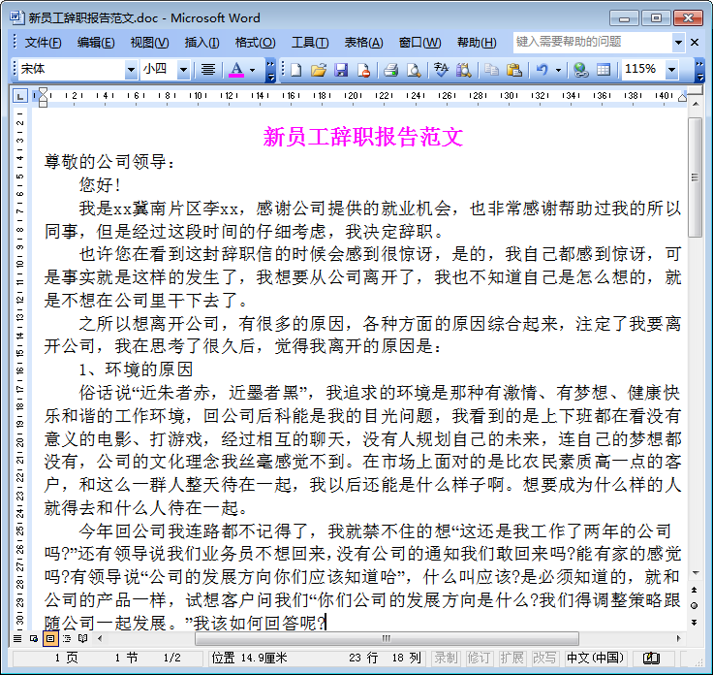Jump to next page double-arrow button
The height and width of the screenshot is (675, 713).
pos(694,622)
